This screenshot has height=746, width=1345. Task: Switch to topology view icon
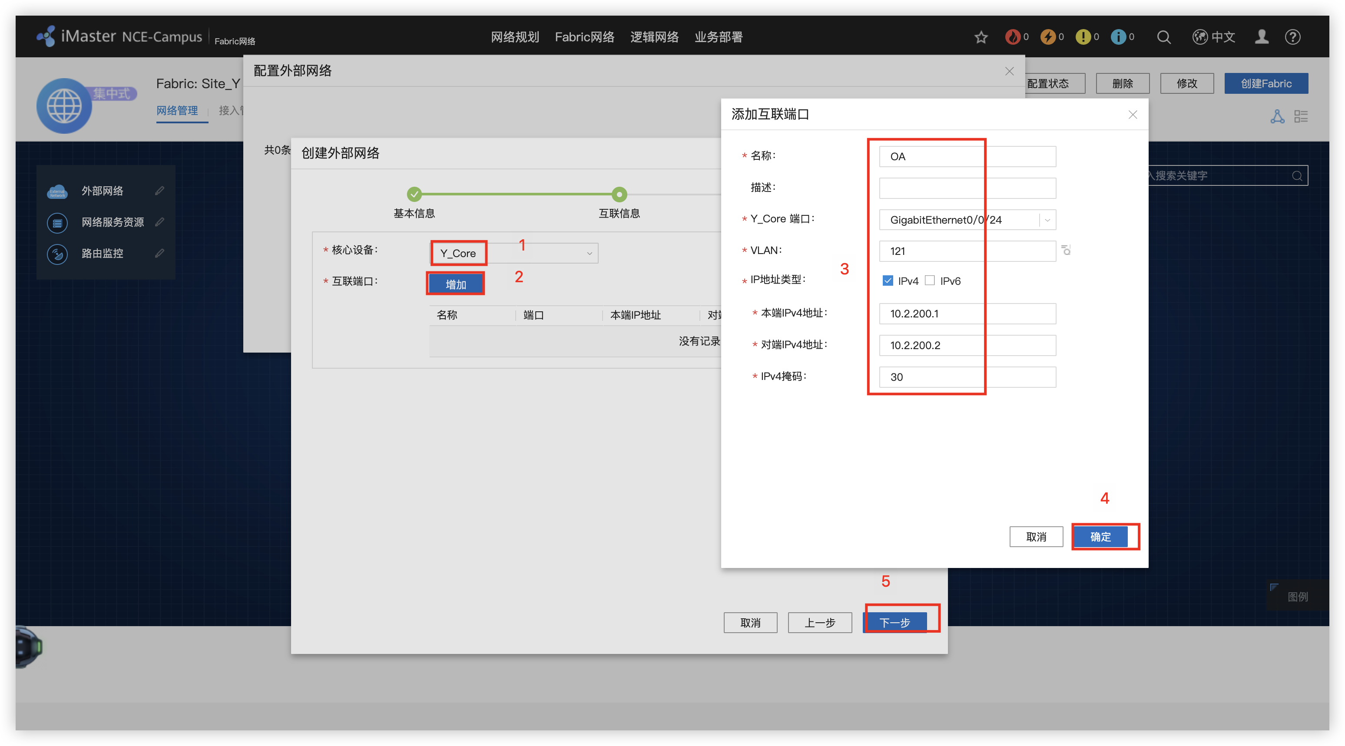1277,116
